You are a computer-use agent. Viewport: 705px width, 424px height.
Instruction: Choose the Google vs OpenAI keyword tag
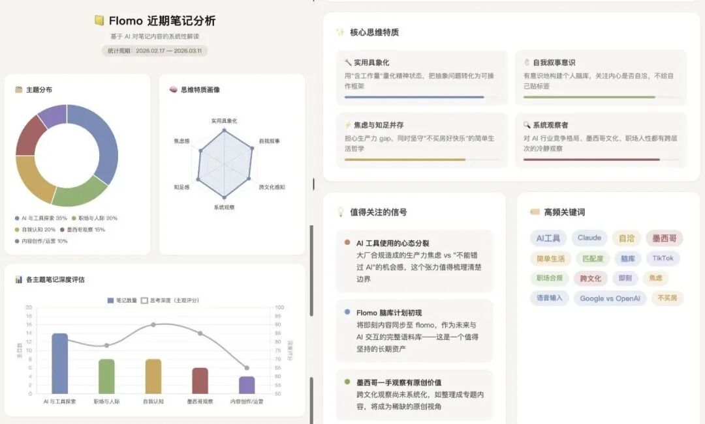[610, 298]
